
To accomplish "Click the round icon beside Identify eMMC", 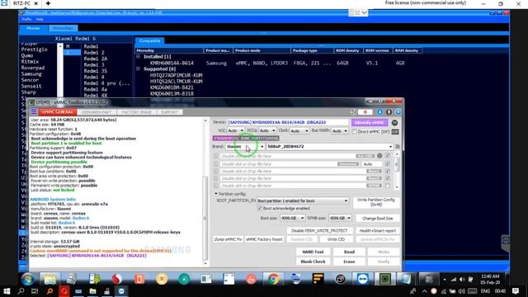I will pyautogui.click(x=394, y=123).
